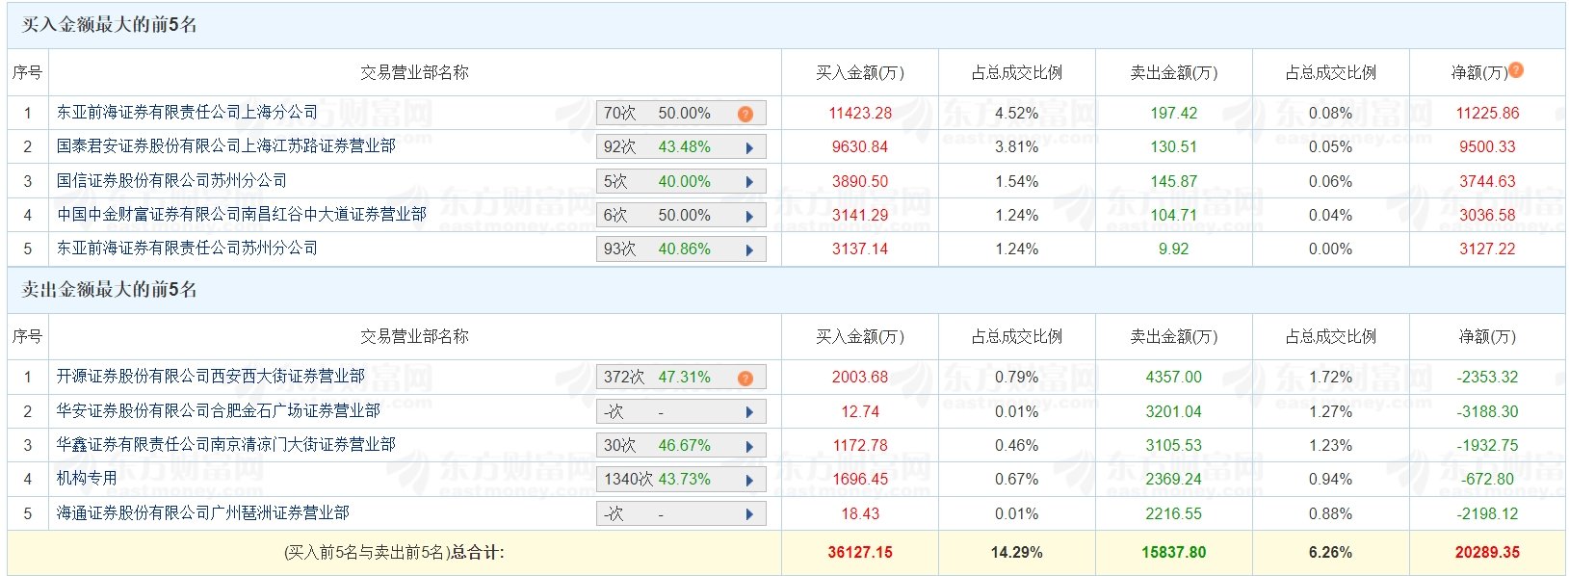
Task: Expand the arrow in the 92次 43.48% box
Action: [x=749, y=147]
